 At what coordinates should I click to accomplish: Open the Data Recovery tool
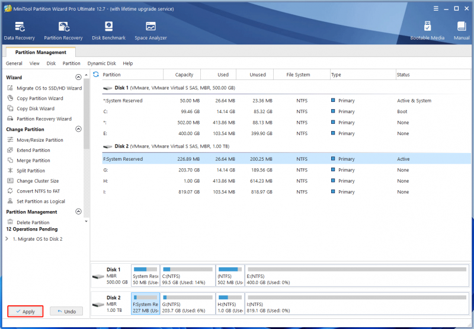20,31
